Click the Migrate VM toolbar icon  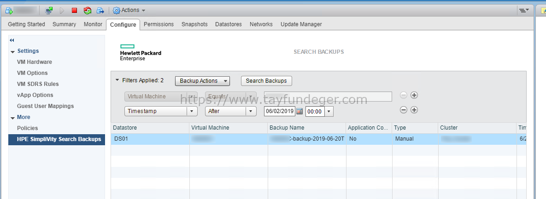pyautogui.click(x=100, y=11)
